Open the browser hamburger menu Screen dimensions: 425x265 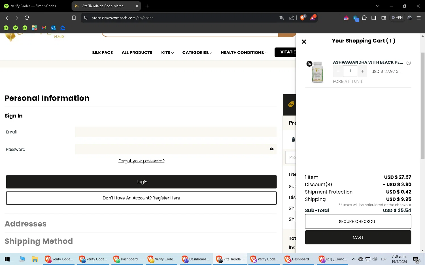[x=418, y=18]
